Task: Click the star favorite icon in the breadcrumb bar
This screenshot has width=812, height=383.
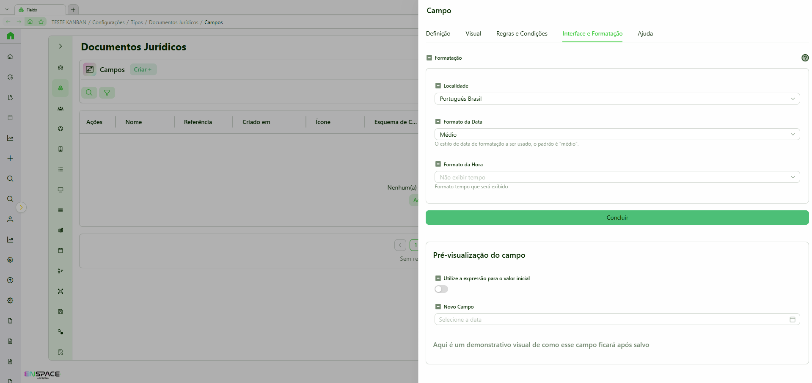Action: click(41, 22)
